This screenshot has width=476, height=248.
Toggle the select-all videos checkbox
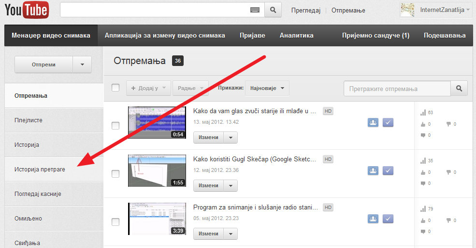[x=115, y=88]
